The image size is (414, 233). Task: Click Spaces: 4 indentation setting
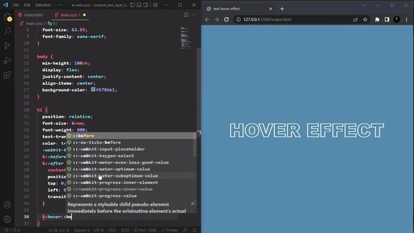point(82,230)
